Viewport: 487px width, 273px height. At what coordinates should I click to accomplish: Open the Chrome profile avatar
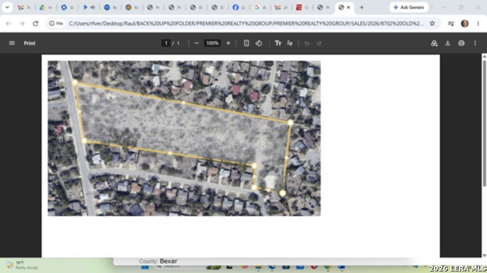tap(465, 23)
